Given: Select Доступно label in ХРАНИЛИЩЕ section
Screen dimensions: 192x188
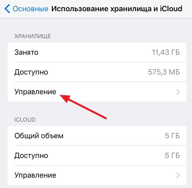Looking at the screenshot, I should tap(31, 72).
